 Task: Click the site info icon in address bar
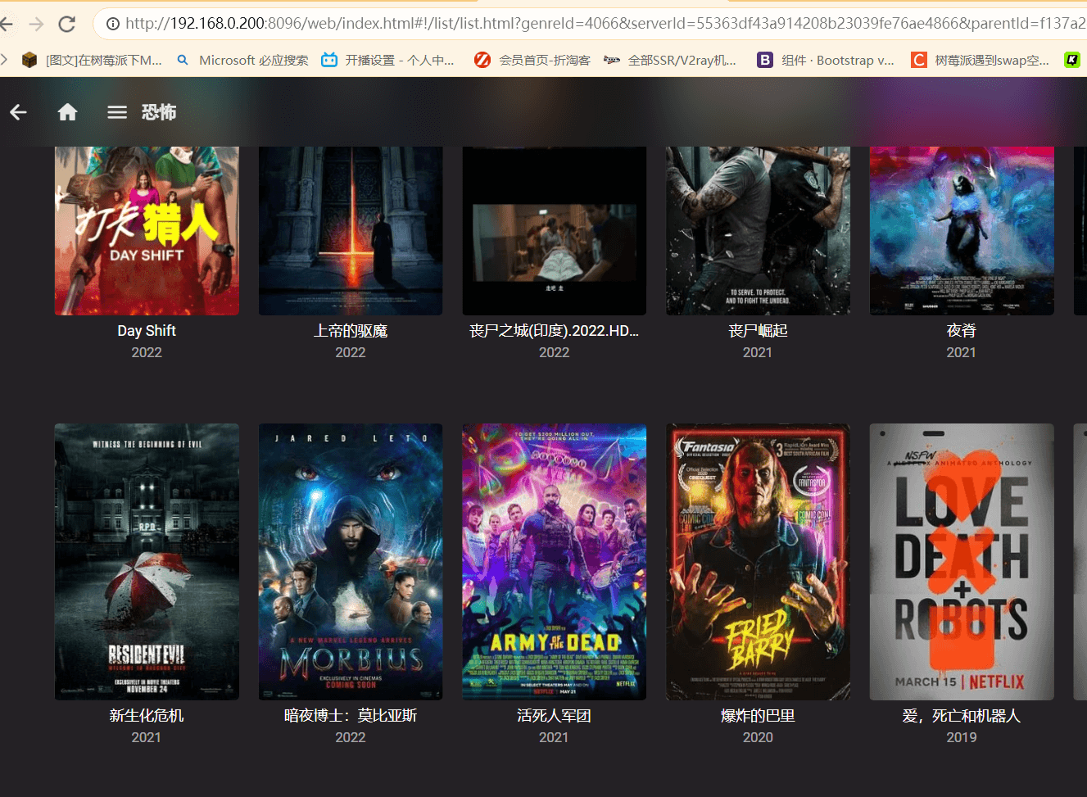113,24
